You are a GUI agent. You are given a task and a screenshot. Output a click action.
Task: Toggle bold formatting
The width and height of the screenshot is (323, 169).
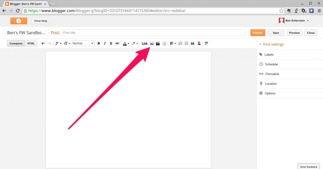(99, 44)
